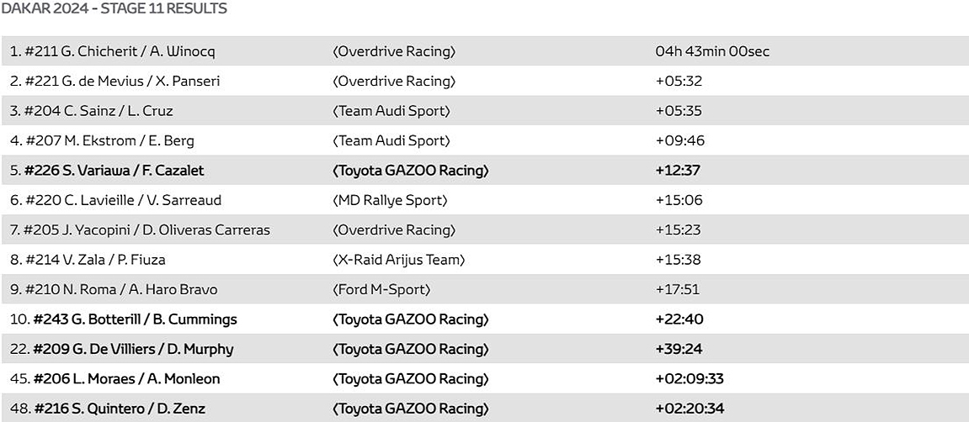Select the #209 G. De Villiers / D. Murphy entry
969x422 pixels.
click(x=133, y=349)
